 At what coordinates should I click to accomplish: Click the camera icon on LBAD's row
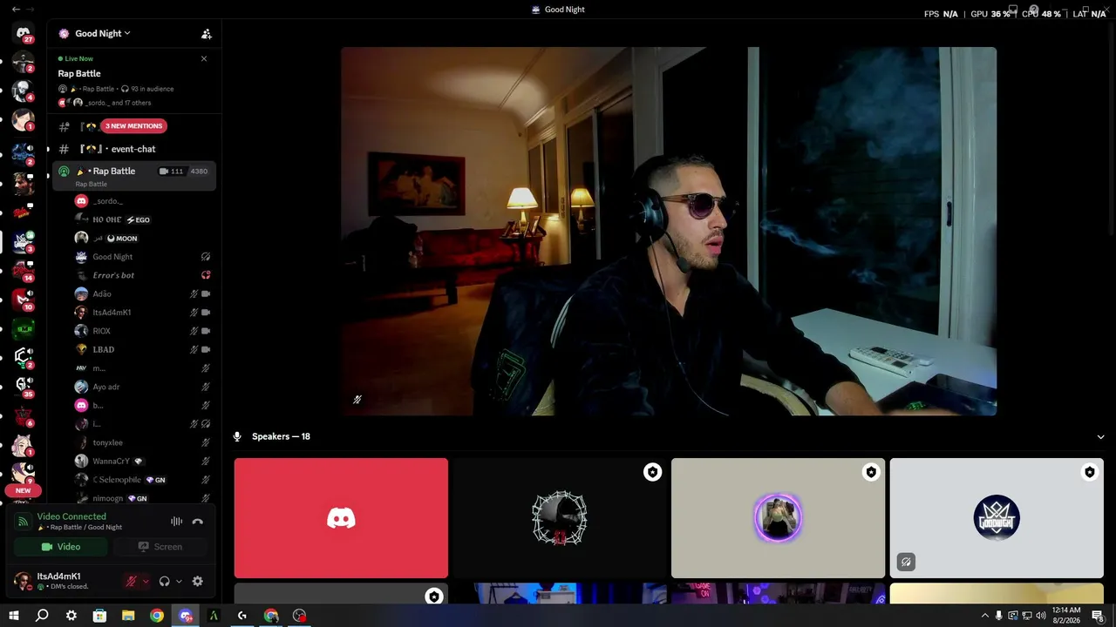coord(206,349)
